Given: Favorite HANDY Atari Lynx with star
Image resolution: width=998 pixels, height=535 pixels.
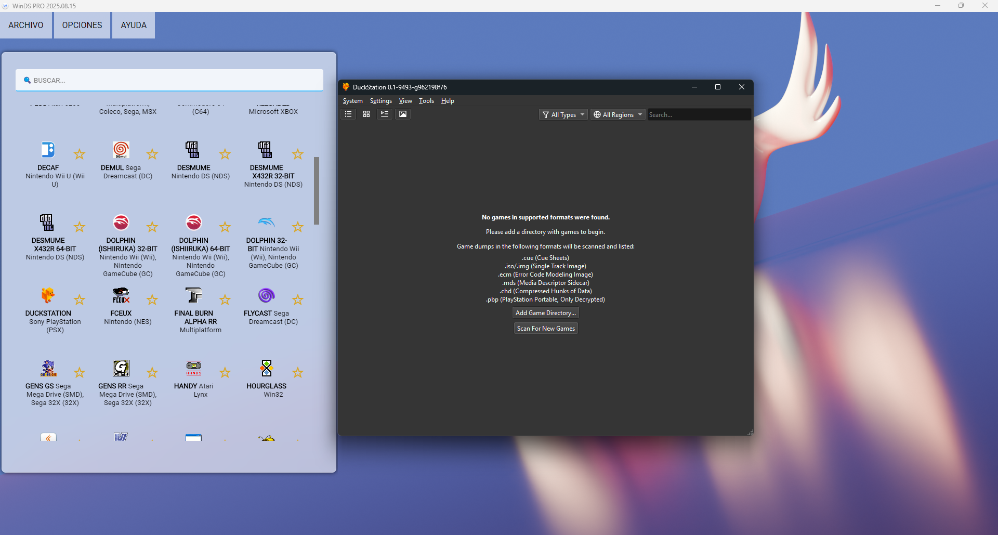Looking at the screenshot, I should (x=225, y=372).
